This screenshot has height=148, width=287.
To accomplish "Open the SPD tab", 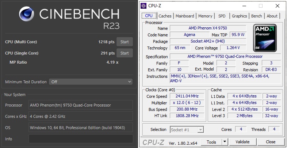I will 222,16.
